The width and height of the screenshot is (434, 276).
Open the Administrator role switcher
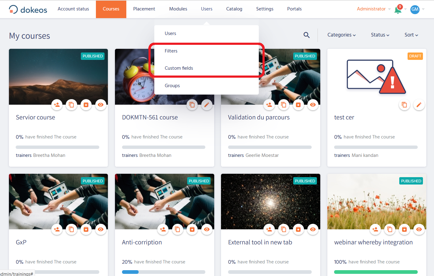[373, 9]
